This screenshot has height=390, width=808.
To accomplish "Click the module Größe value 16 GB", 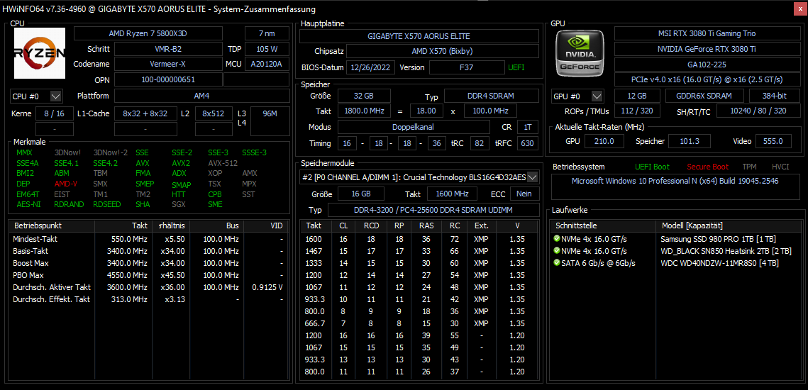I will [360, 194].
